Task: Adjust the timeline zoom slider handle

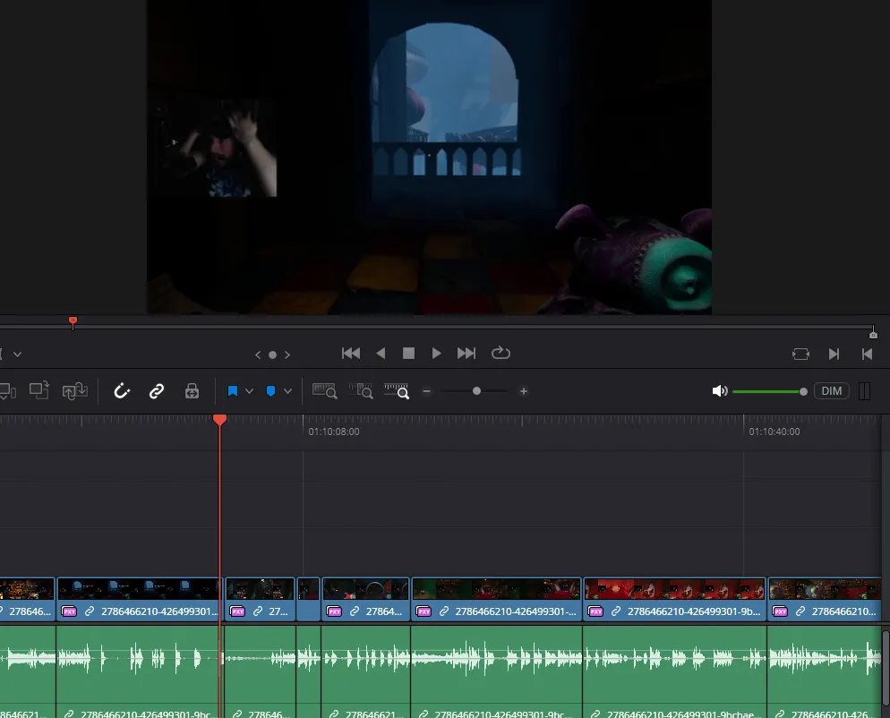Action: point(476,391)
